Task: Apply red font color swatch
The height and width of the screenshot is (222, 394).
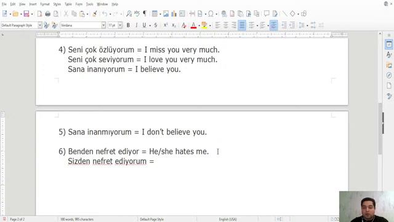Action: pyautogui.click(x=193, y=25)
